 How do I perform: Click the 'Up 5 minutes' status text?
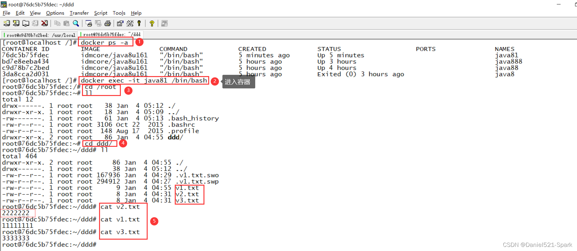click(x=341, y=55)
